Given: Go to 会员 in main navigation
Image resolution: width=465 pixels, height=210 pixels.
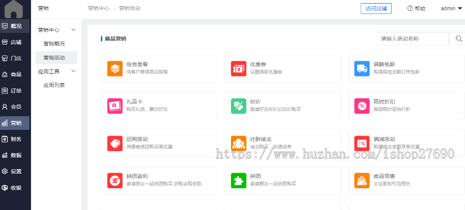Looking at the screenshot, I should click(15, 107).
